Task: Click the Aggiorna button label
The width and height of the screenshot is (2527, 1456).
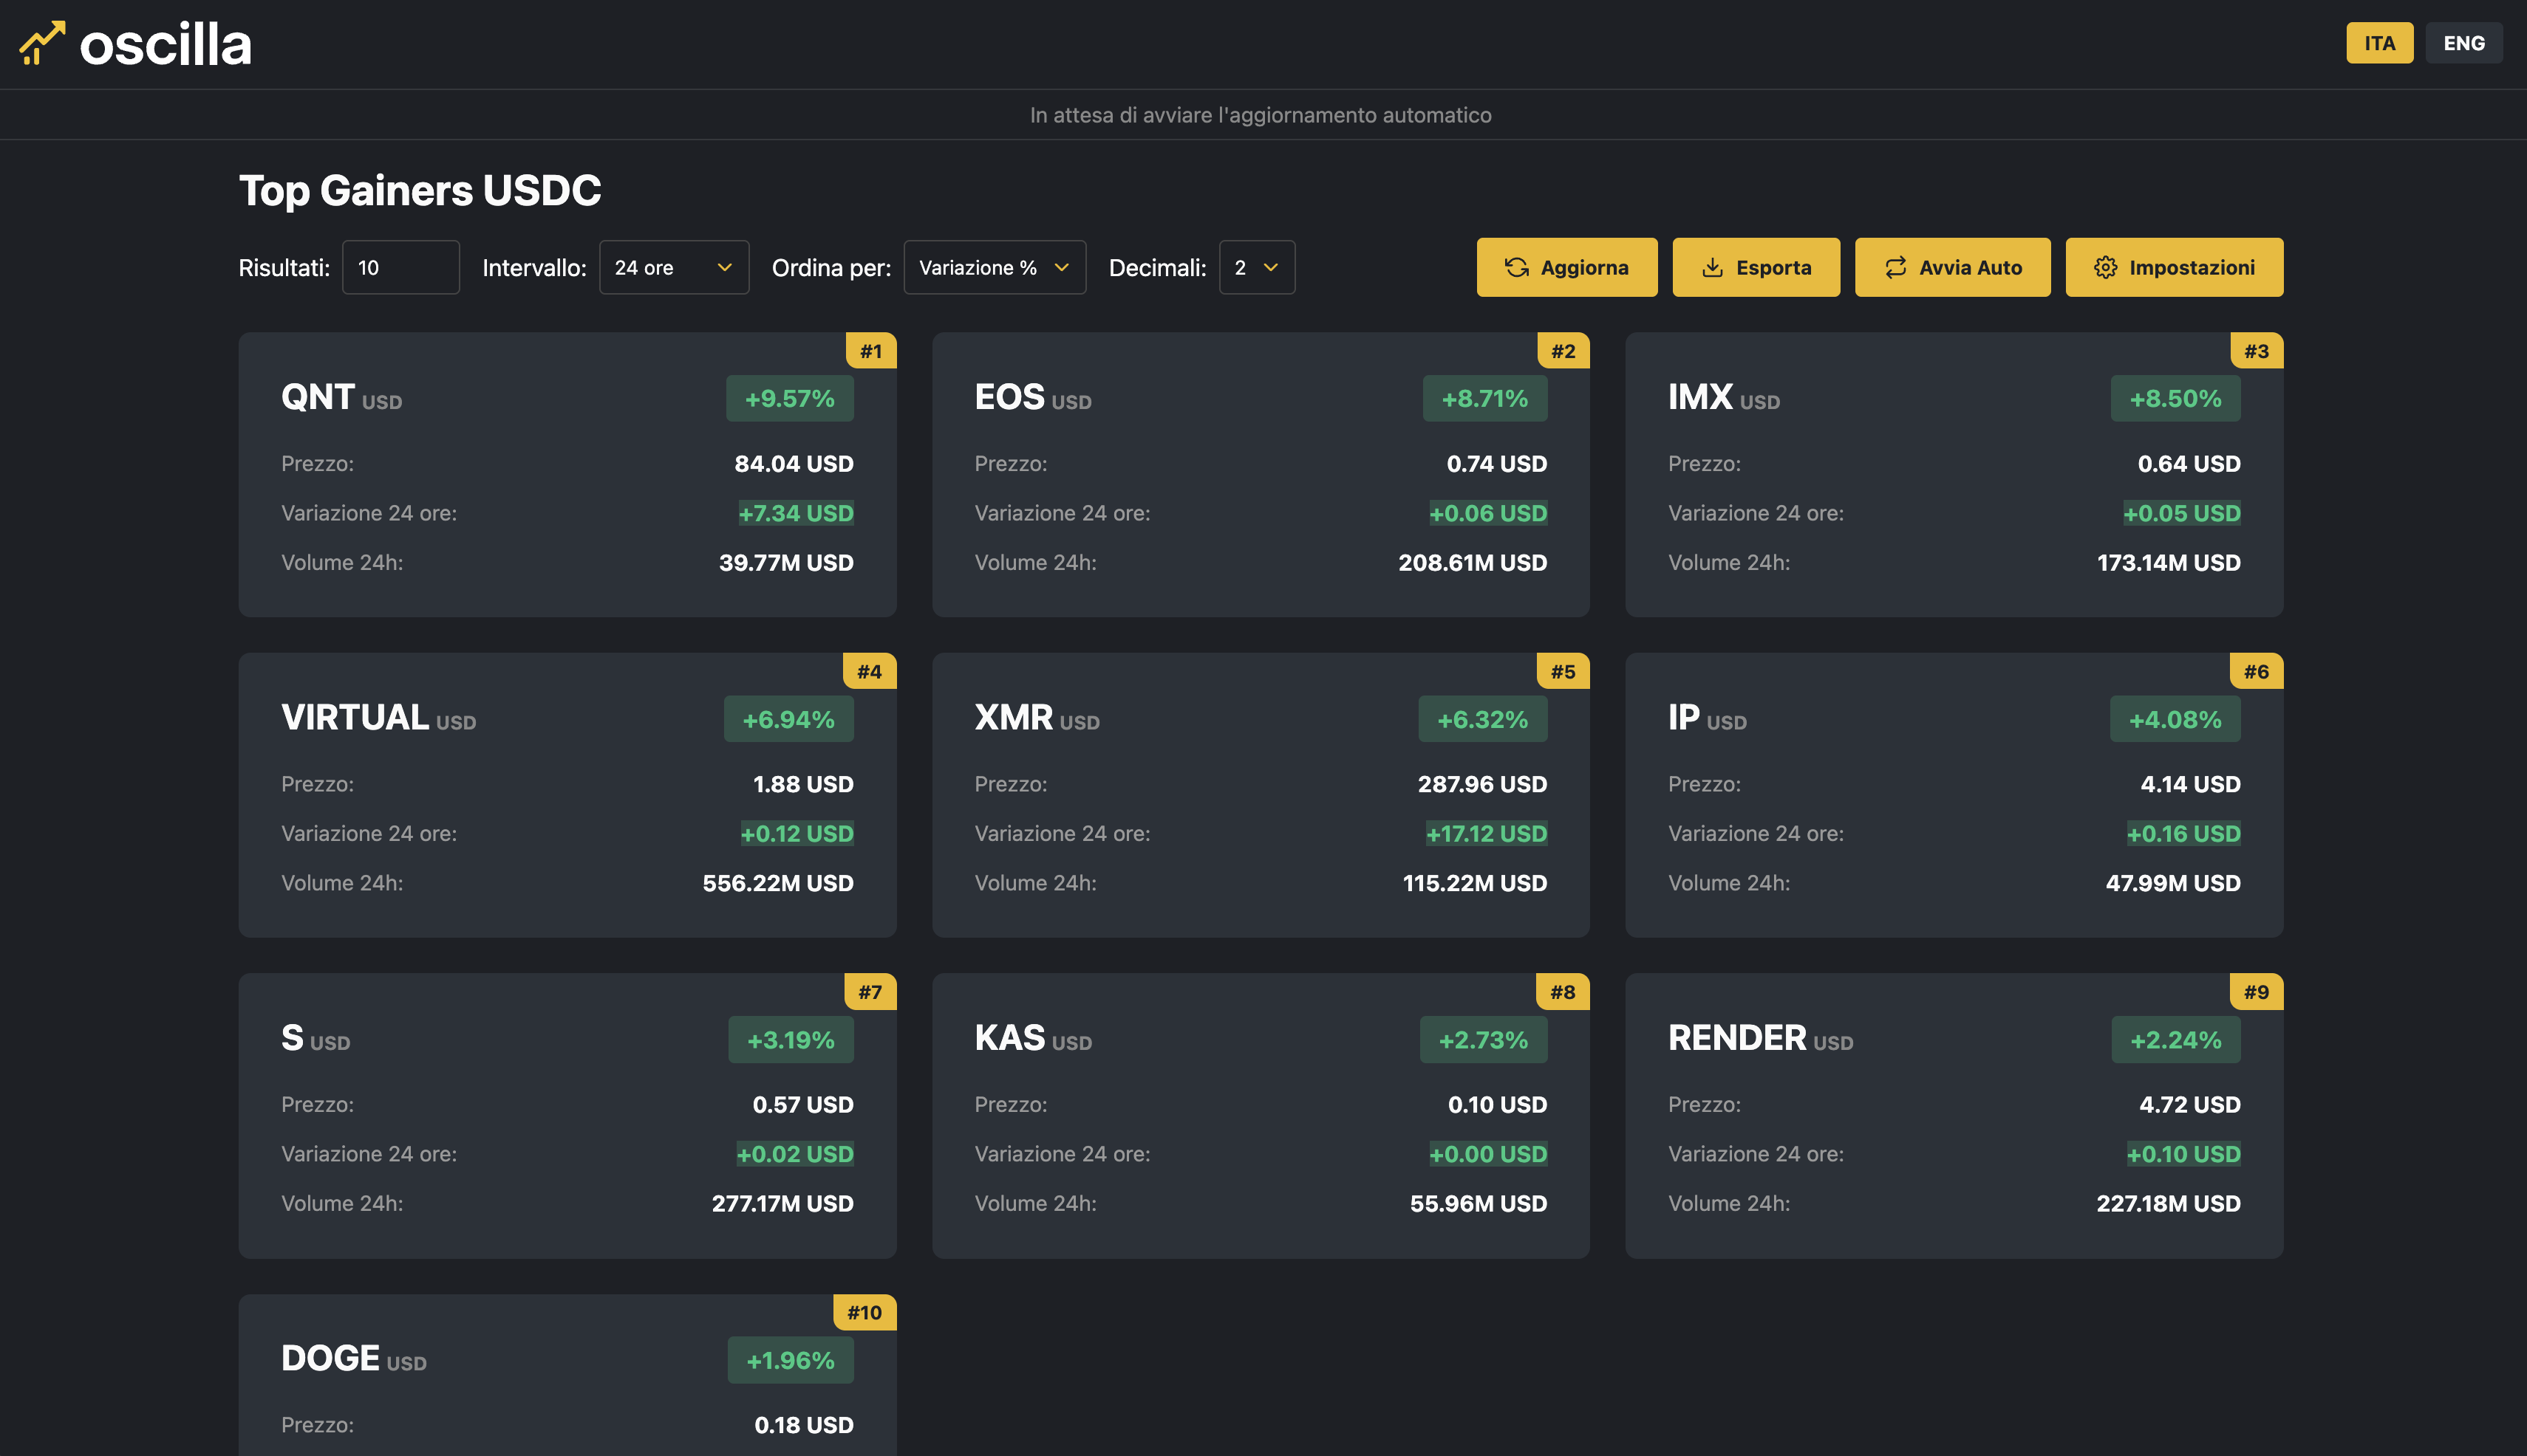Action: click(1584, 267)
